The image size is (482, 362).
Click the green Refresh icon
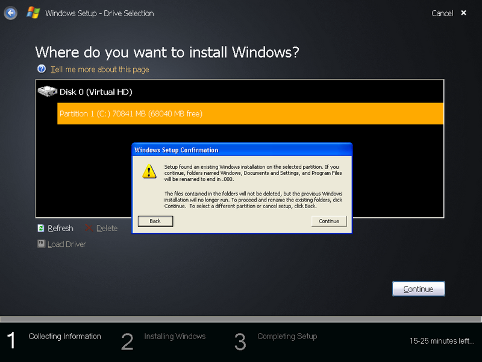point(41,228)
